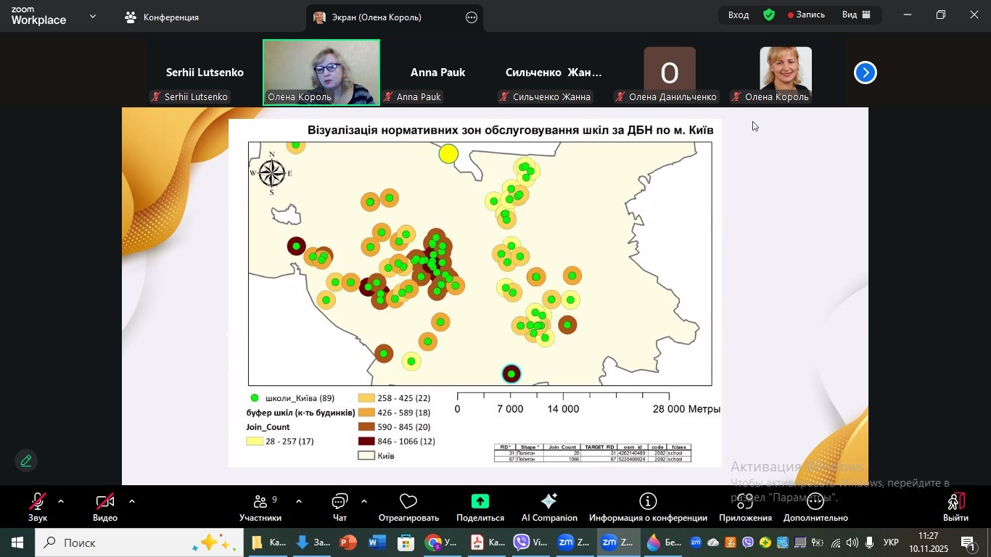This screenshot has width=991, height=557.
Task: Show next participants with blue arrow
Action: pyautogui.click(x=865, y=73)
